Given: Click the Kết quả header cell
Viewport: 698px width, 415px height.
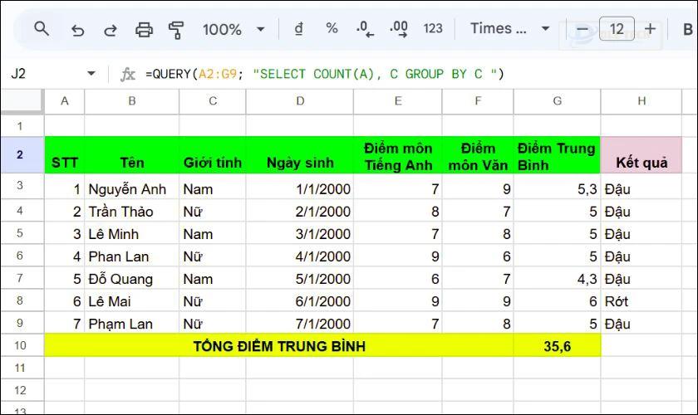Looking at the screenshot, I should pos(641,155).
